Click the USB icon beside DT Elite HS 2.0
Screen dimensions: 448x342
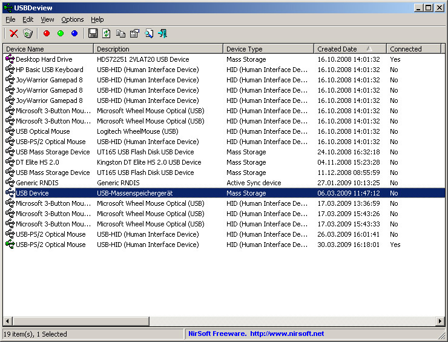[10, 162]
